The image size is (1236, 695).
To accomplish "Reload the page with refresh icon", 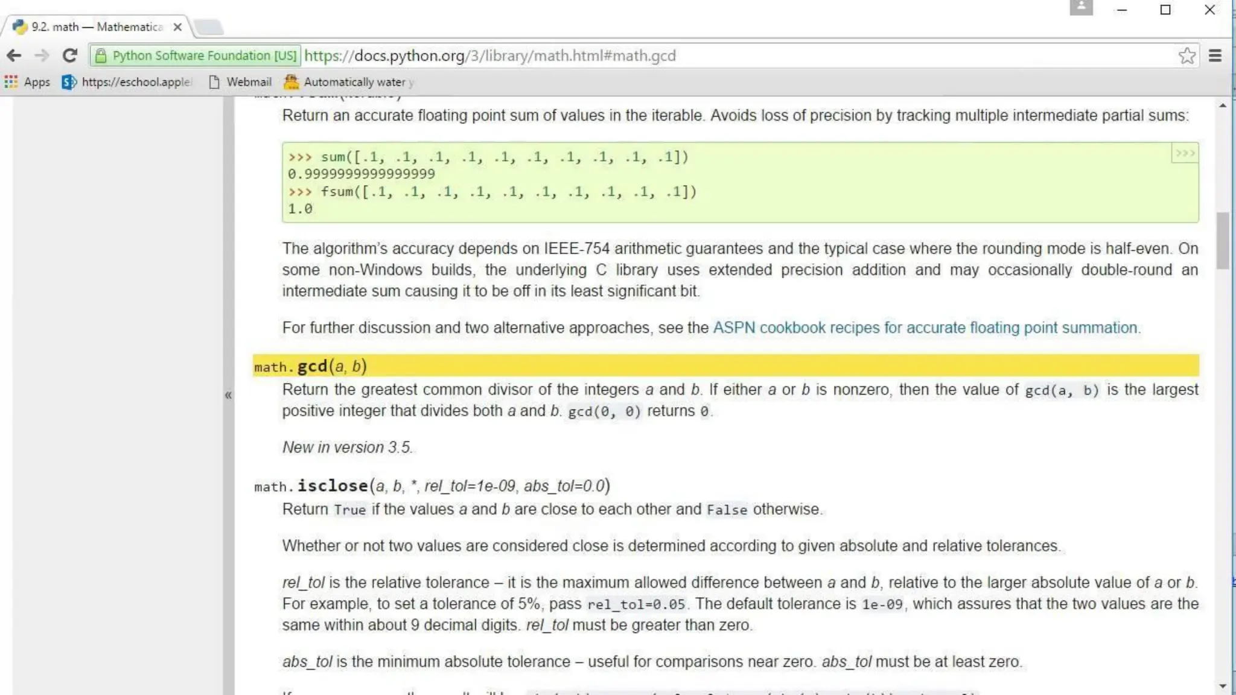I will [70, 56].
